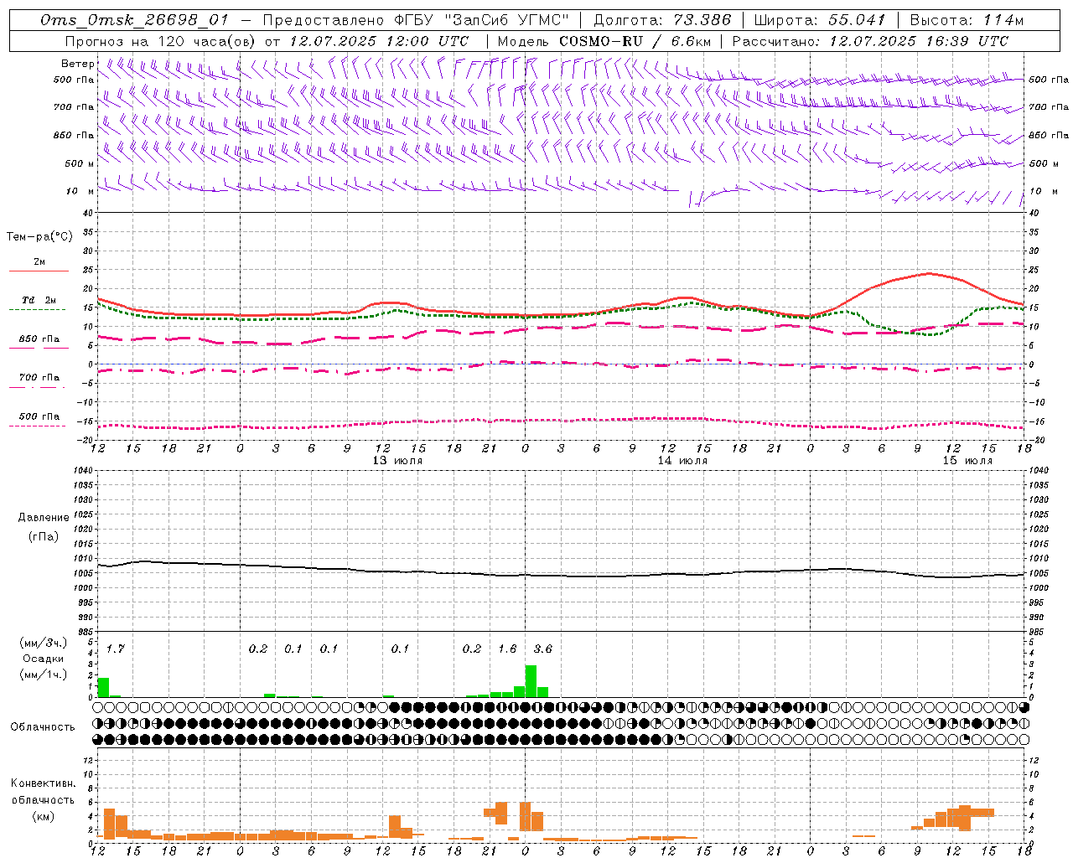Click the tallest green precipitation bar at hour 0
The height and width of the screenshot is (858, 1073).
pos(531,681)
